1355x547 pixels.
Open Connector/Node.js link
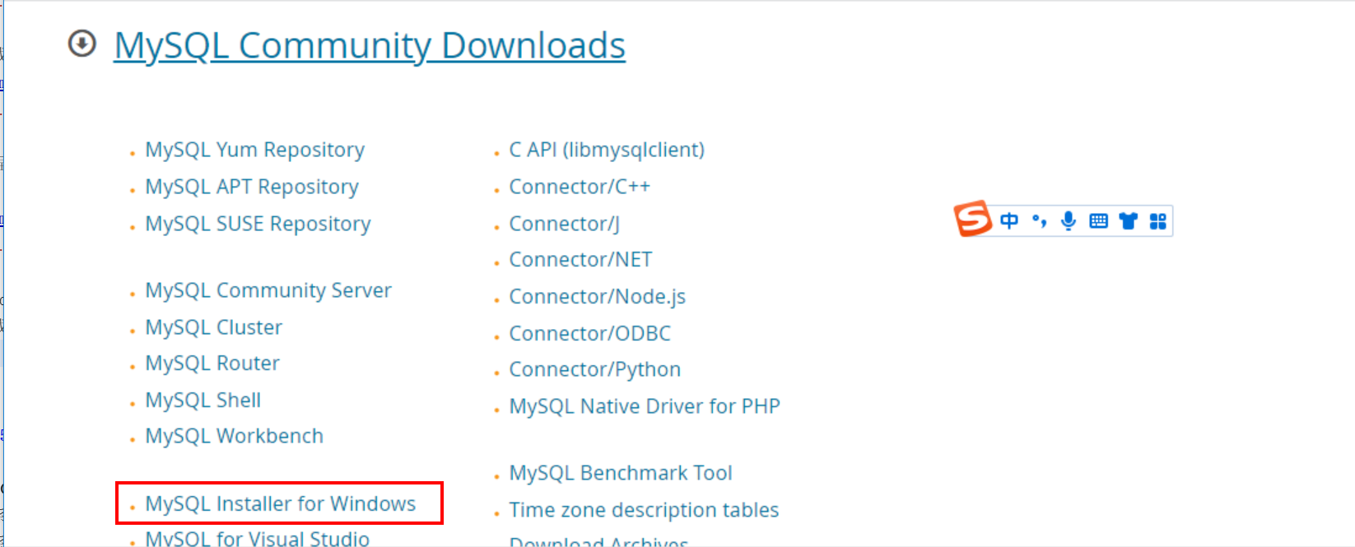pyautogui.click(x=598, y=296)
